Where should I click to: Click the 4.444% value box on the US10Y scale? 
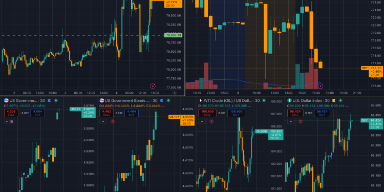pos(187,120)
